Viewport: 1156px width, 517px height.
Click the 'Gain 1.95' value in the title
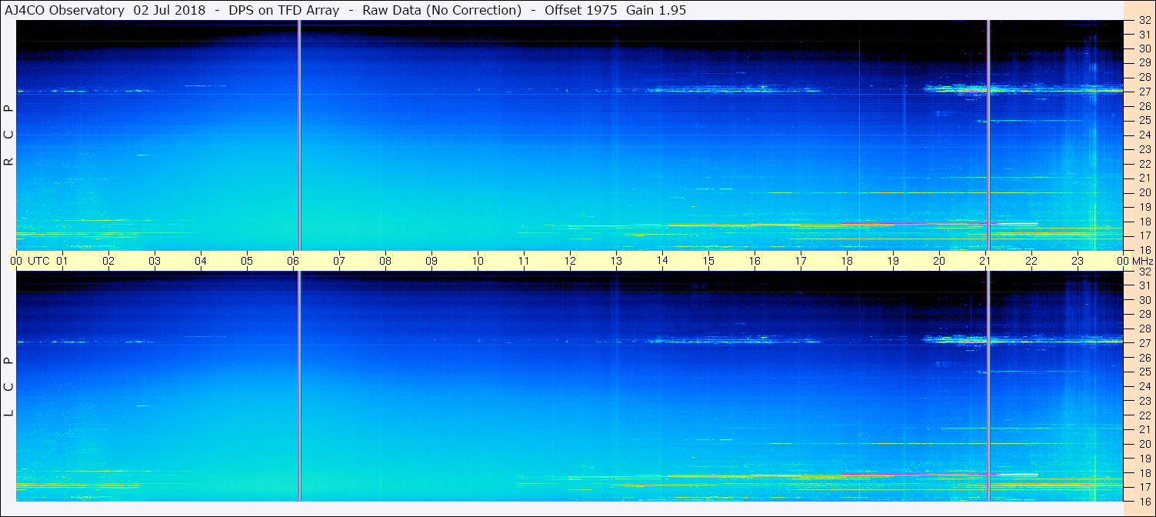[x=656, y=10]
